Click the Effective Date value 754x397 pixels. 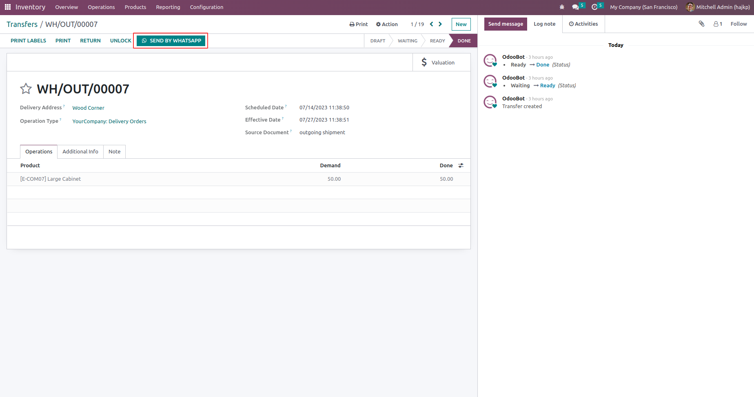(x=324, y=120)
